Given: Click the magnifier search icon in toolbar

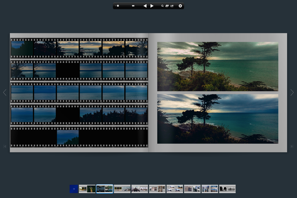Looking at the screenshot, I should coord(162,6).
